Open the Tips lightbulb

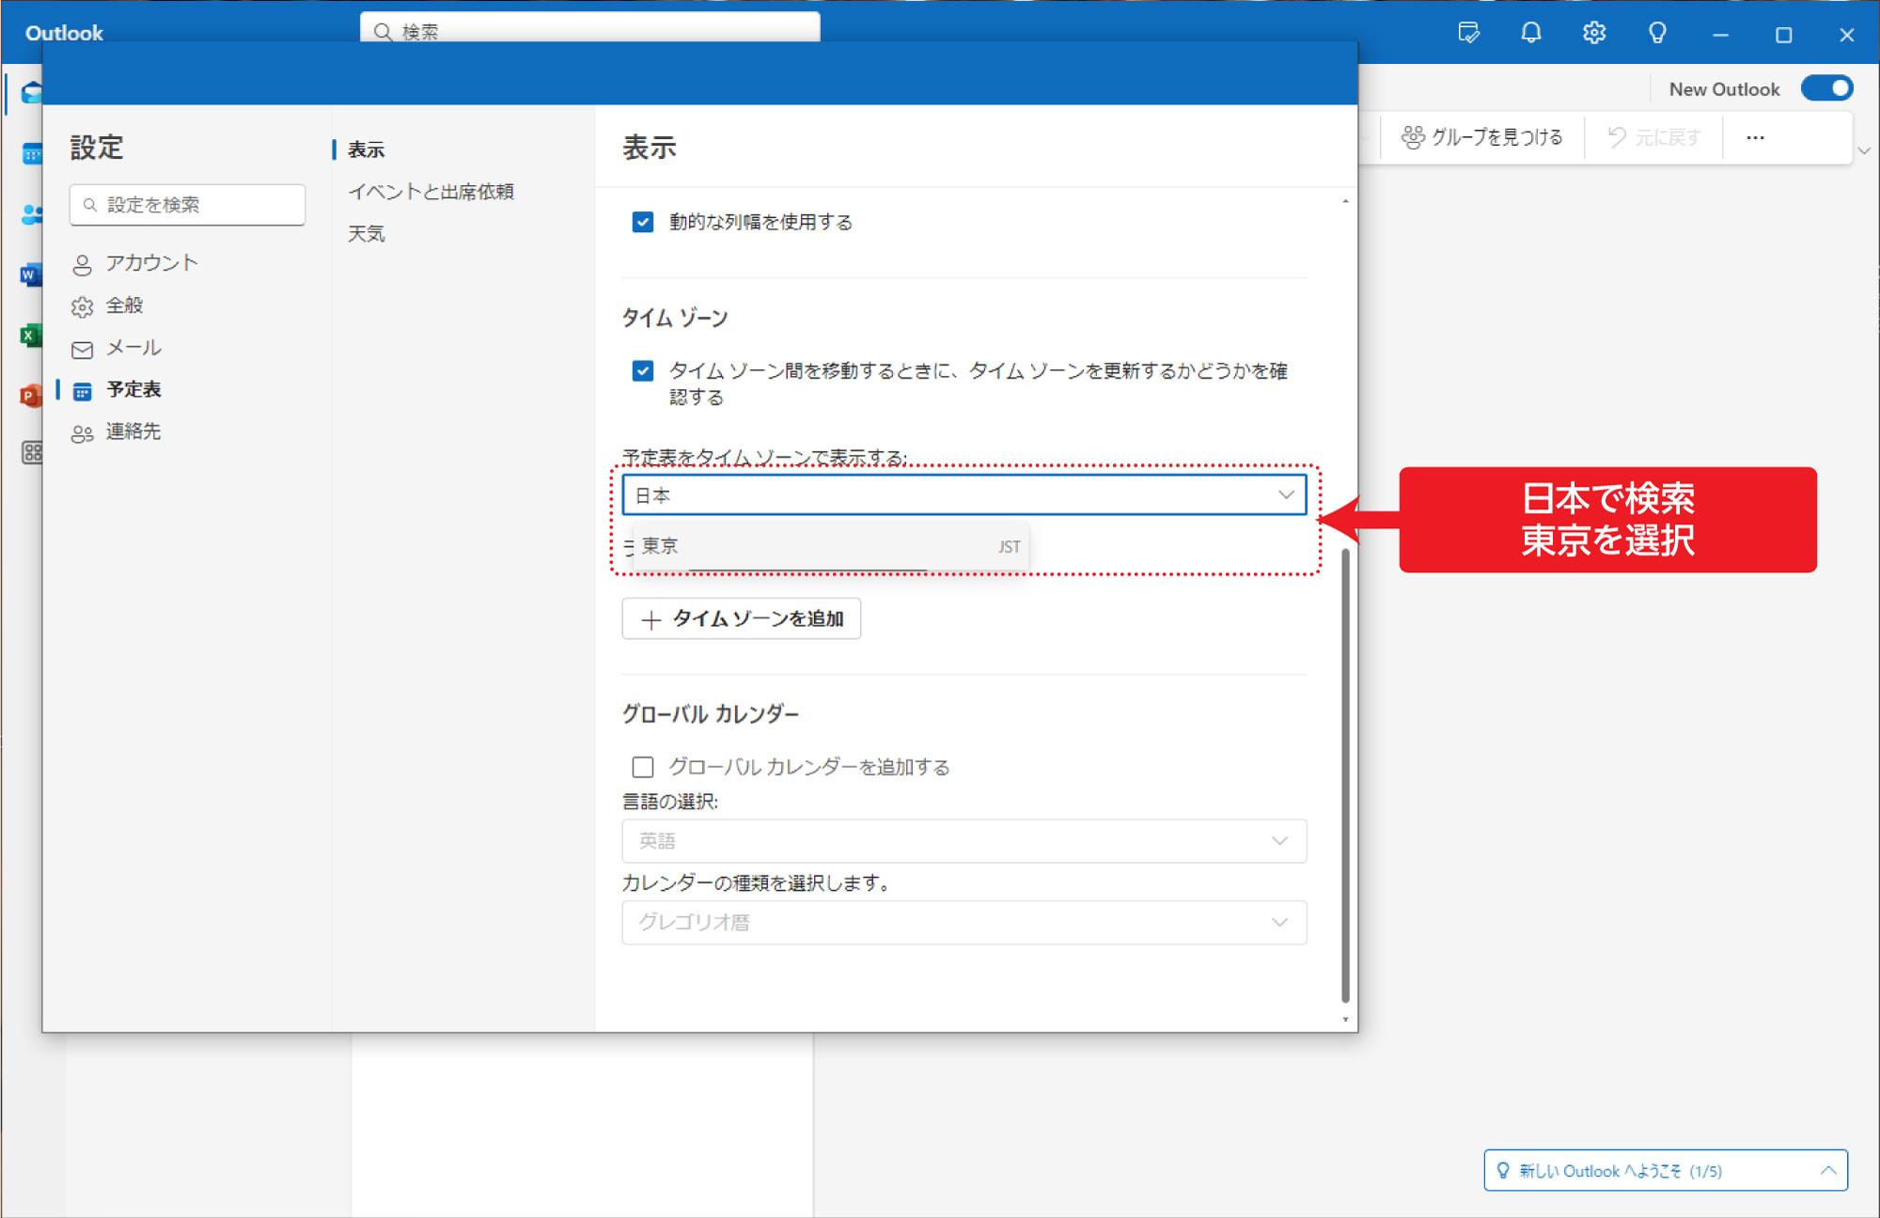click(x=1657, y=33)
